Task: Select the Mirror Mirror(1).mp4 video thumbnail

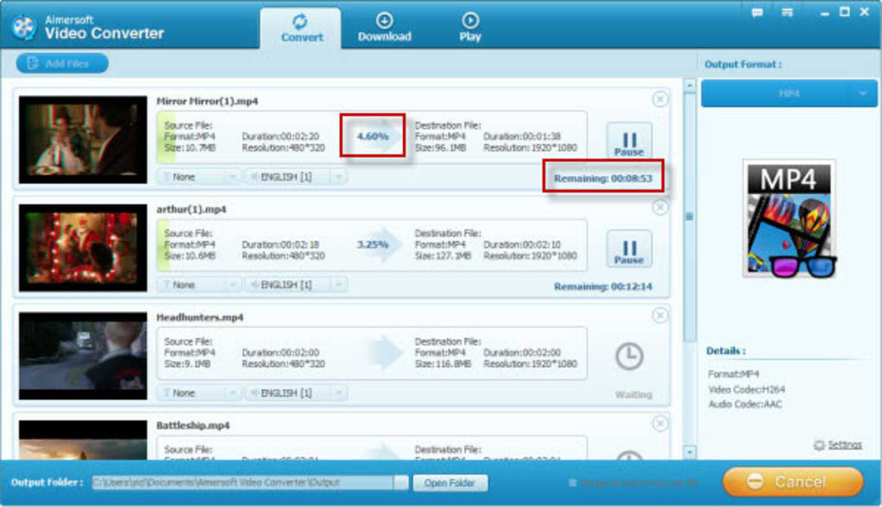Action: pyautogui.click(x=83, y=140)
